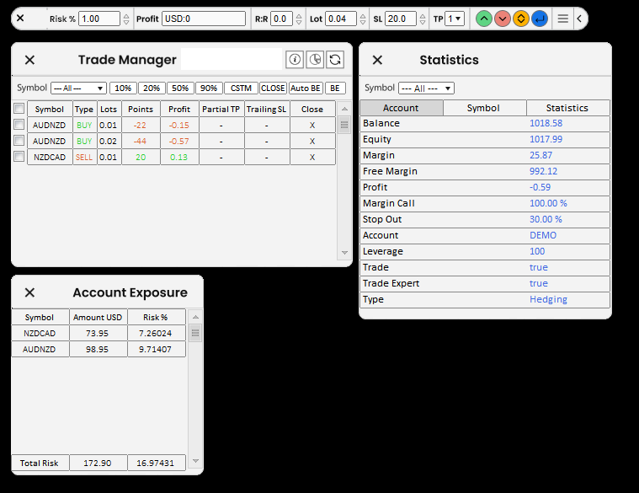Viewport: 639px width, 493px height.
Task: Open the Trade Manager Symbol dropdown
Action: (78, 88)
